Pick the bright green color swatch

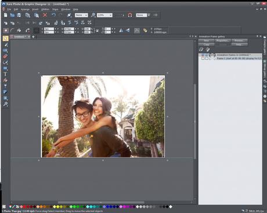click(74, 207)
